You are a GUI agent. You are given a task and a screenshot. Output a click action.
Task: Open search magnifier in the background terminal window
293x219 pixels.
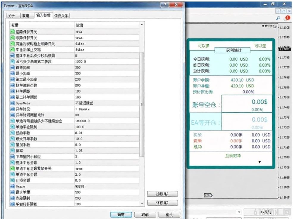coord(278,18)
